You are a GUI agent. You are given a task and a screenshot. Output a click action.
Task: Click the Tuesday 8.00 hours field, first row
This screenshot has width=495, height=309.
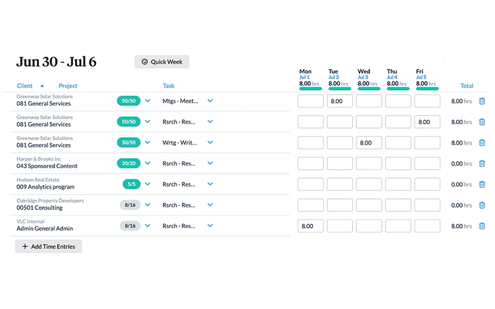340,101
